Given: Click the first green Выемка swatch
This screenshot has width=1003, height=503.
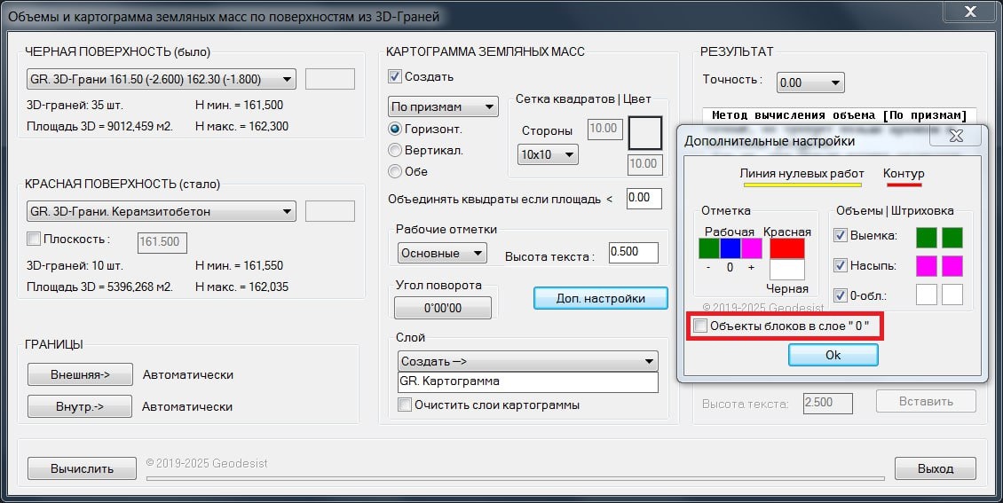Looking at the screenshot, I should [927, 237].
